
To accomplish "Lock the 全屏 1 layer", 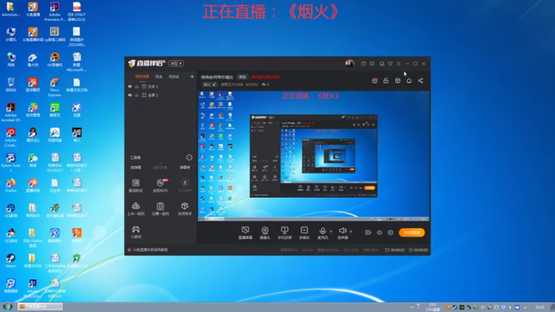I will [x=137, y=95].
